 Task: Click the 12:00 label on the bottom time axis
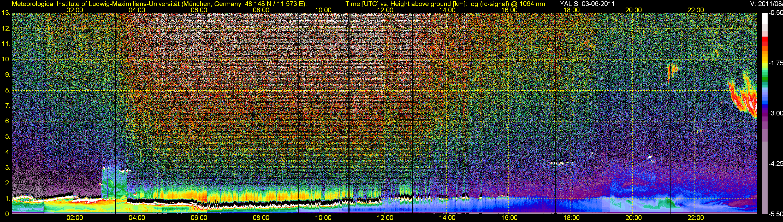pos(385,218)
